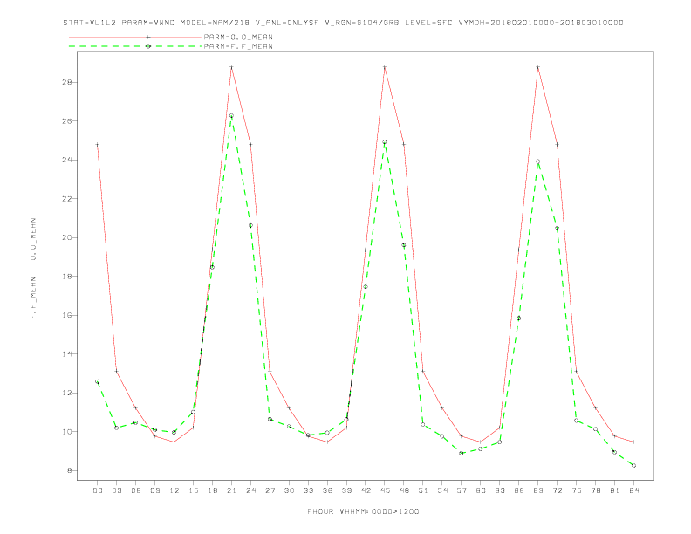Click x-axis forecast hour label 27
The height and width of the screenshot is (534, 691).
pyautogui.click(x=270, y=490)
